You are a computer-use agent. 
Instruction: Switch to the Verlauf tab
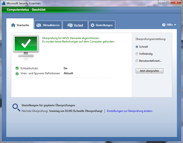[78, 25]
